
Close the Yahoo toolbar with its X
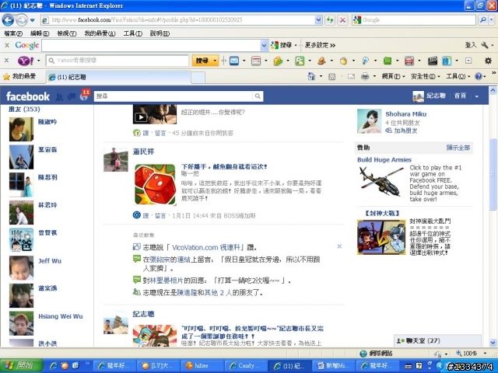7,60
